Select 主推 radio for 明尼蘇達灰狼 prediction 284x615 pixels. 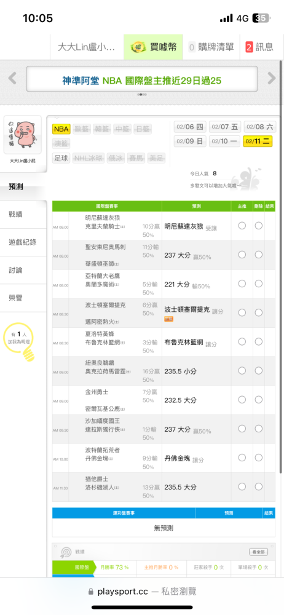[242, 226]
